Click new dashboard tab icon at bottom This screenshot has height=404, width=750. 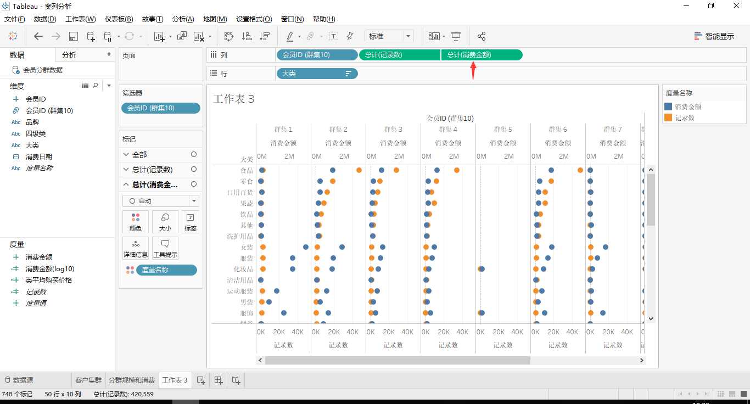point(219,380)
